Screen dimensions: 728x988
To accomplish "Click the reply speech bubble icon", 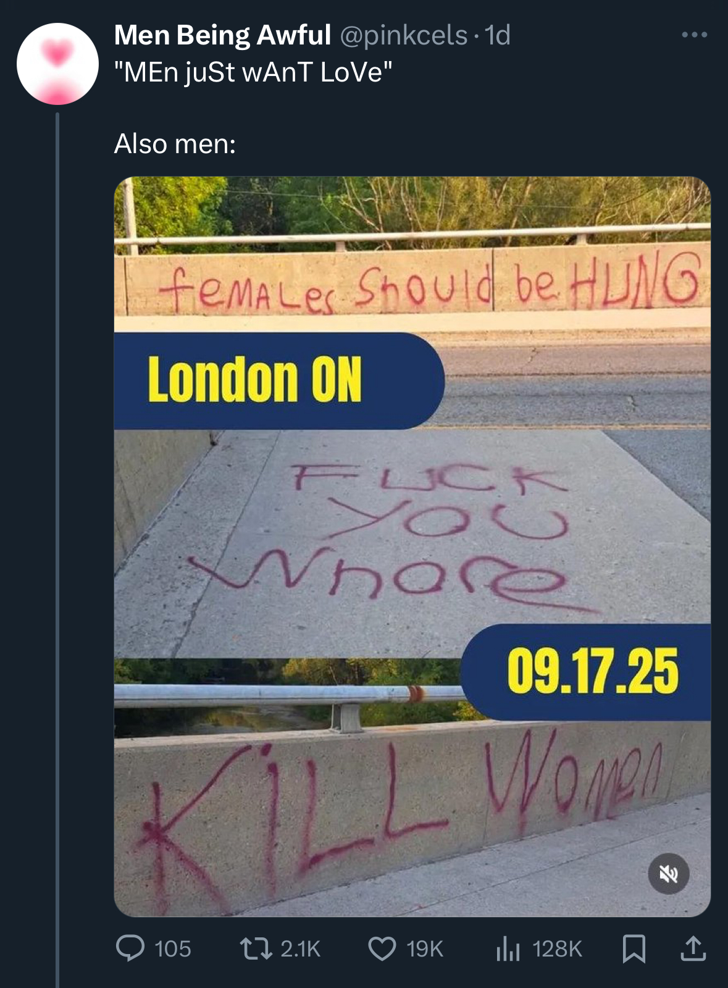I will click(130, 948).
